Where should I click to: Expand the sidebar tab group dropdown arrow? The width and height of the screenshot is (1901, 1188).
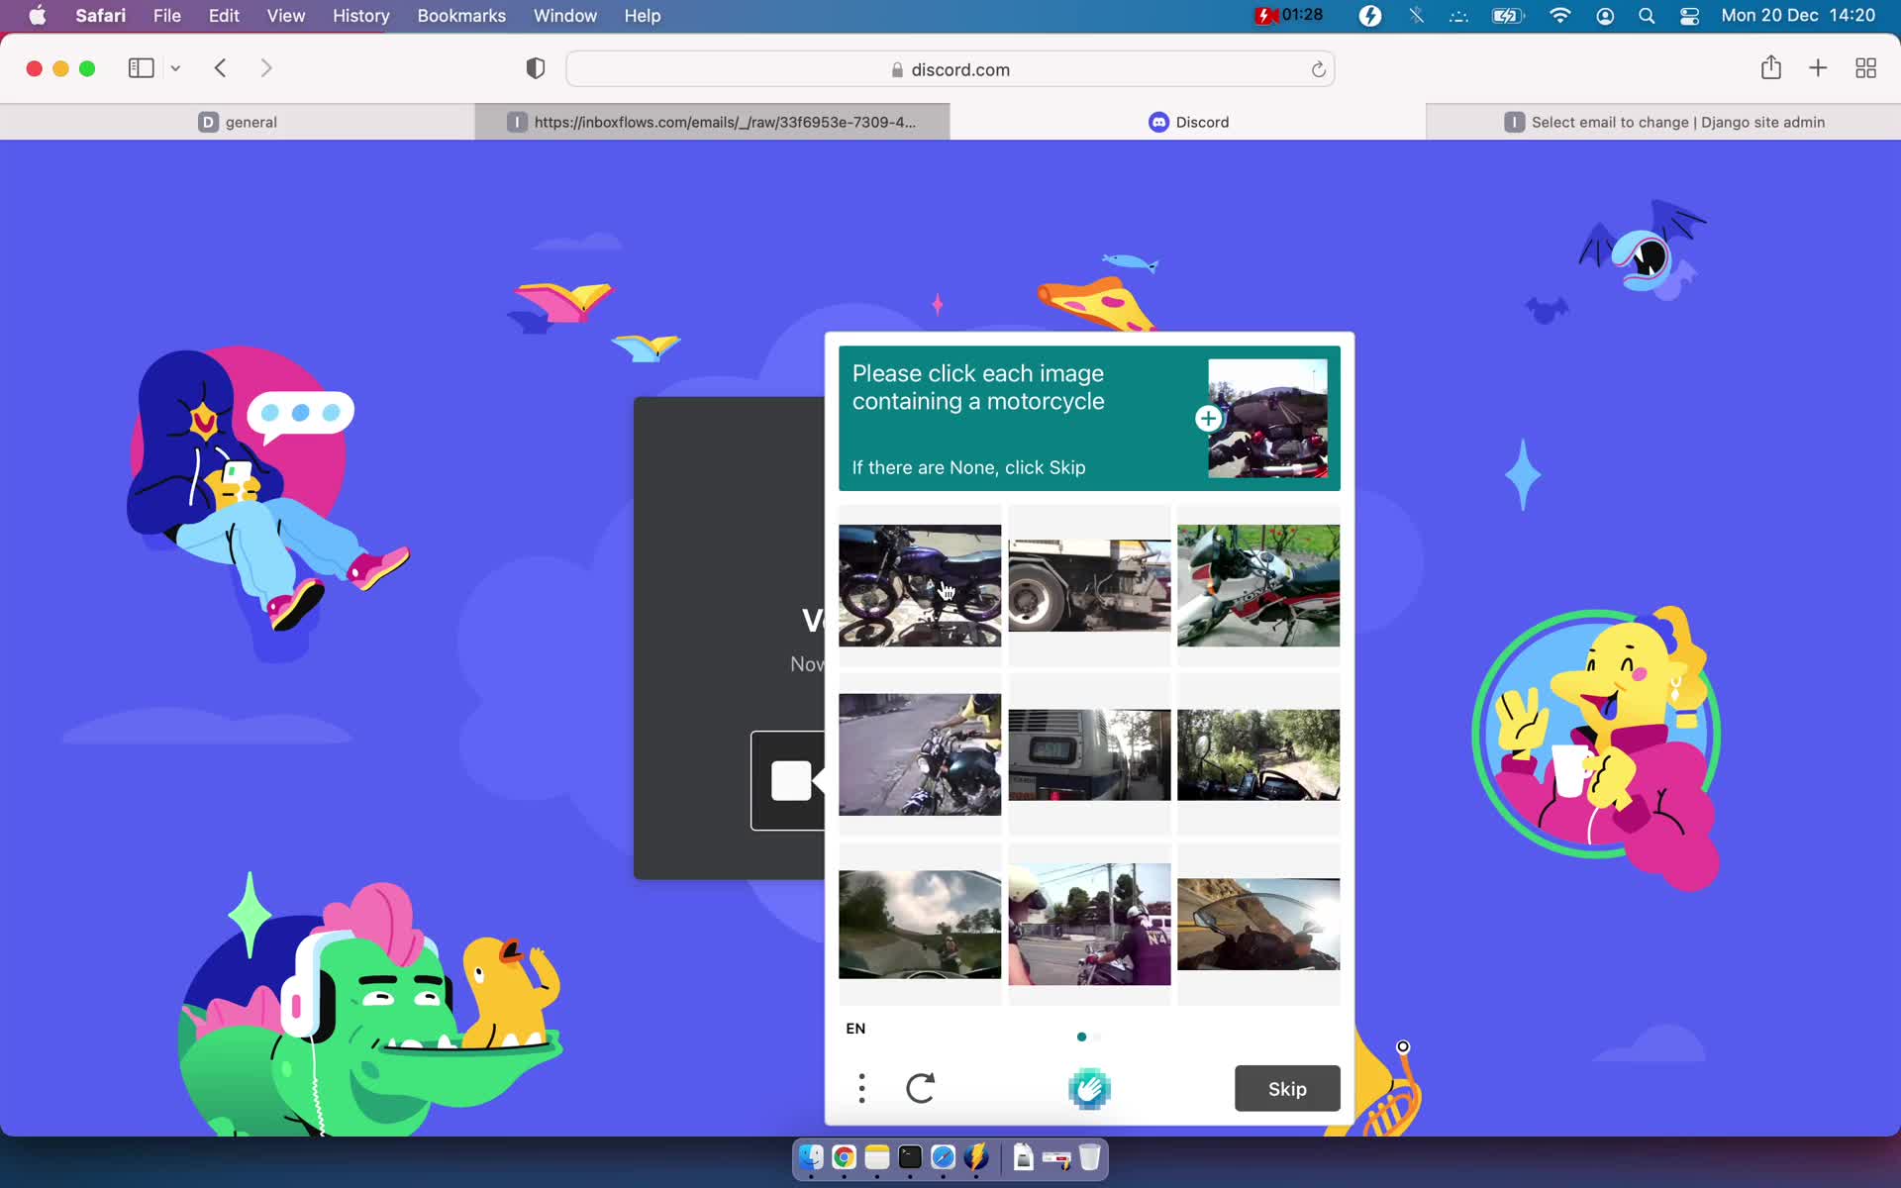click(175, 68)
